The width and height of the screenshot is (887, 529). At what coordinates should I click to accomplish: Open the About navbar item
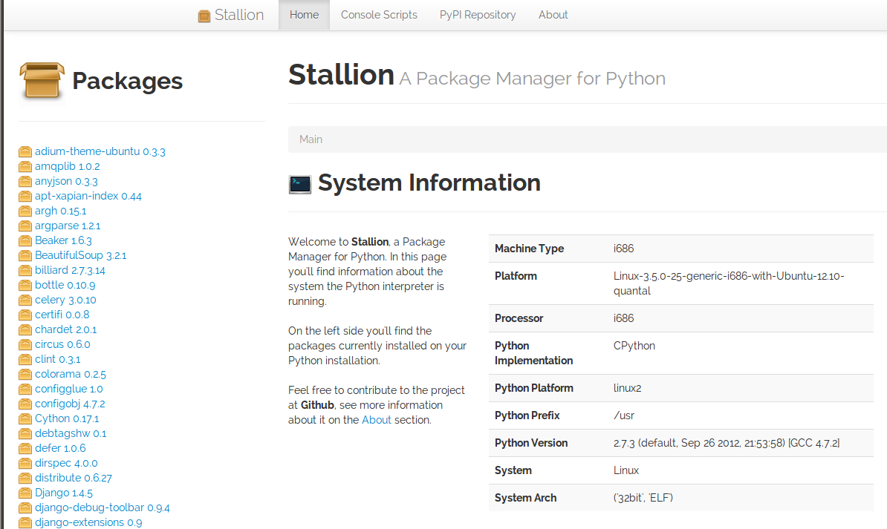553,15
